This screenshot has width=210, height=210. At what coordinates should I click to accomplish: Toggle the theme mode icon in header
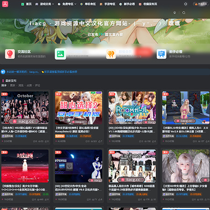tap(186, 4)
